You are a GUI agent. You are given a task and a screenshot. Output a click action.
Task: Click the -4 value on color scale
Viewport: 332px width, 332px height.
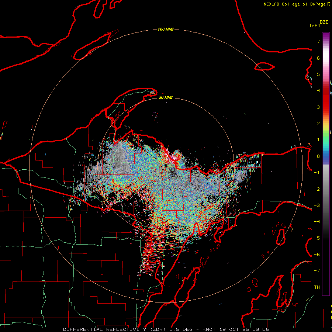pyautogui.click(x=317, y=222)
